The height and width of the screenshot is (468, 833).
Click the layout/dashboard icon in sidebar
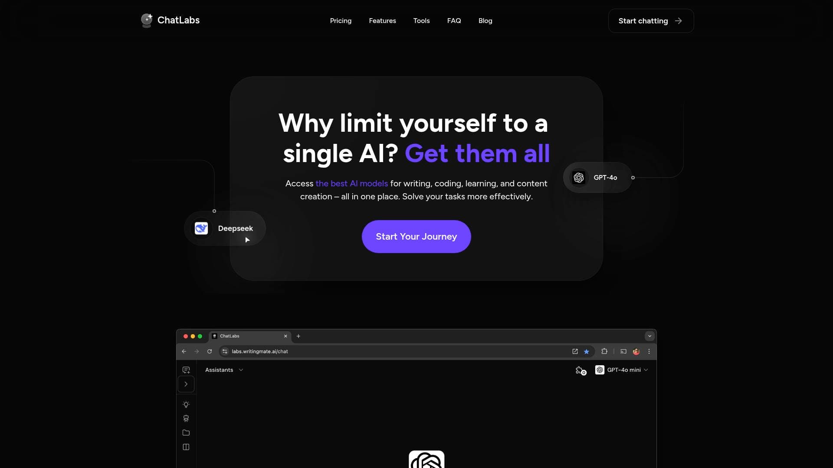point(187,446)
